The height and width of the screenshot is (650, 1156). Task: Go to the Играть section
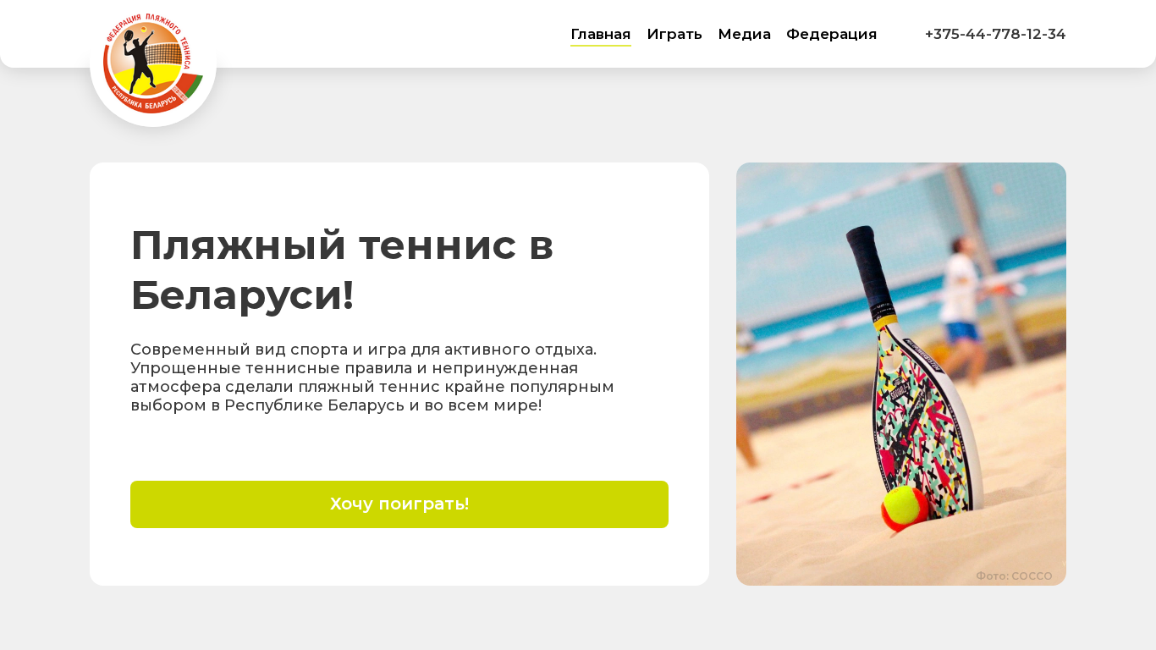pyautogui.click(x=674, y=34)
